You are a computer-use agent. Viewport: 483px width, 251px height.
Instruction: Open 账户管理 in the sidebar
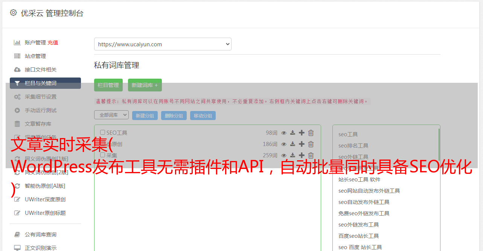[35, 43]
